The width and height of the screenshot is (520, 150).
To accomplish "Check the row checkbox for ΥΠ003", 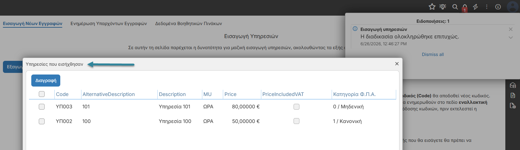I will coord(42,107).
